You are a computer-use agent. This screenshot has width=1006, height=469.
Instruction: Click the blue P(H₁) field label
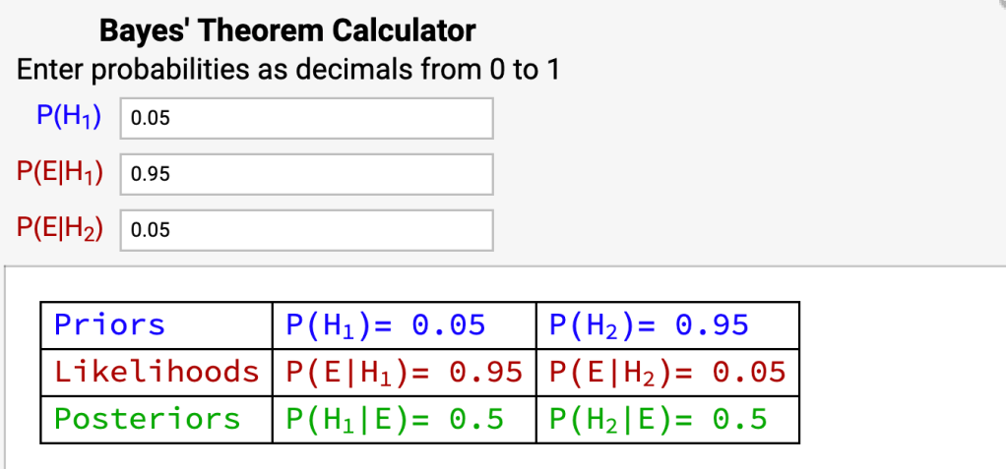tap(70, 116)
